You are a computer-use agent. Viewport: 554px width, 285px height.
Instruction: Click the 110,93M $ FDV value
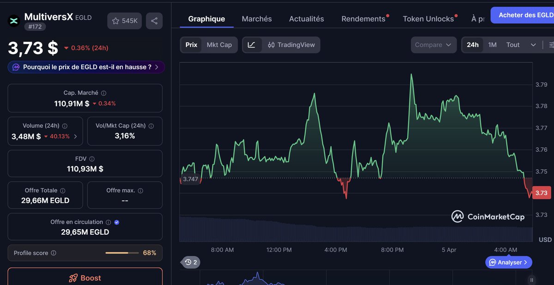pyautogui.click(x=85, y=169)
